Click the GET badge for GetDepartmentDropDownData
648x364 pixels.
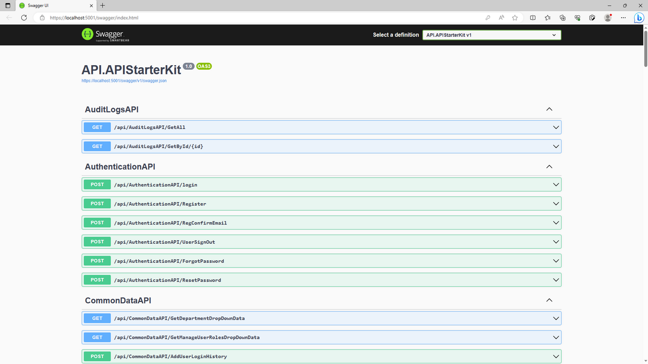pyautogui.click(x=97, y=318)
